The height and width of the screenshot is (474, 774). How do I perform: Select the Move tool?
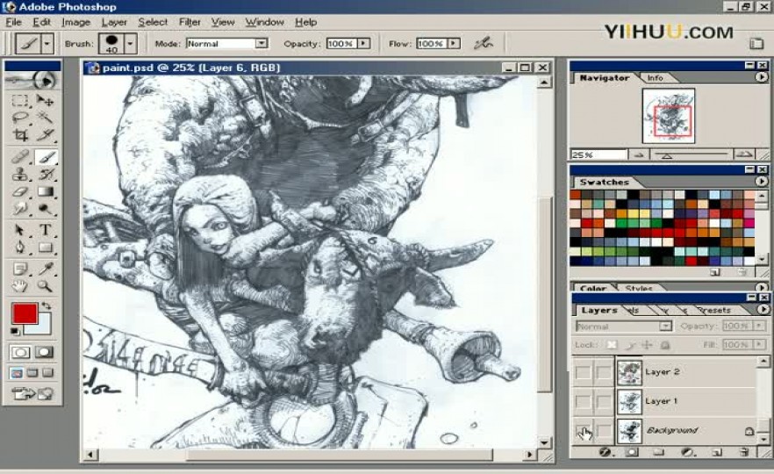pyautogui.click(x=46, y=101)
